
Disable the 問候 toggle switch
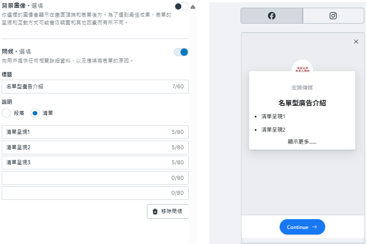181,52
